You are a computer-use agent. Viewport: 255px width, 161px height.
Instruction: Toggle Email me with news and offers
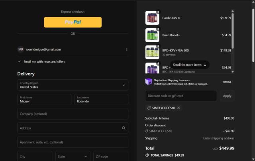(x=20, y=62)
